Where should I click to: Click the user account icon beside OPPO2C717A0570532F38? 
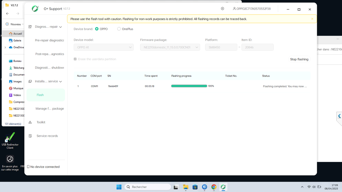coord(234,9)
